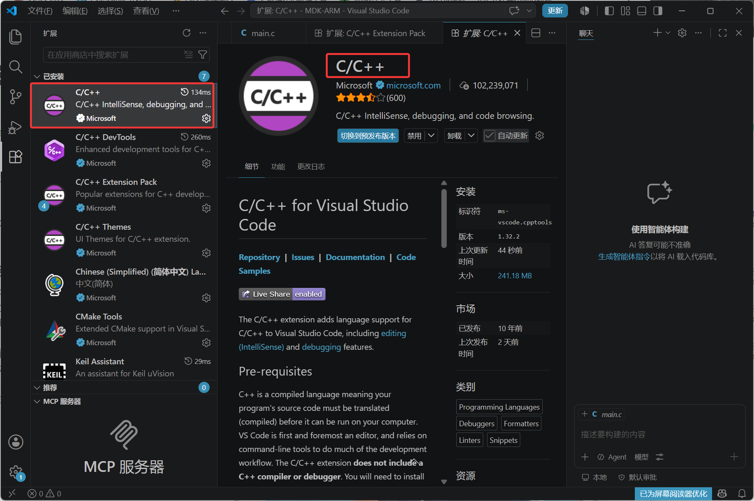Open the customize layout control
The width and height of the screenshot is (754, 501).
click(625, 11)
